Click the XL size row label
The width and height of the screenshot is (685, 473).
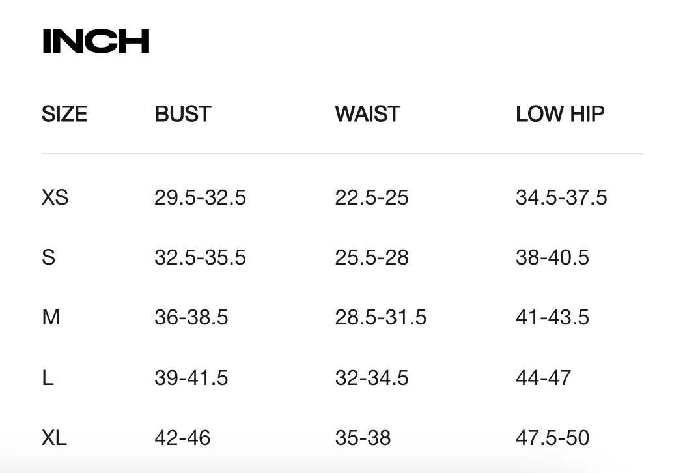(54, 438)
